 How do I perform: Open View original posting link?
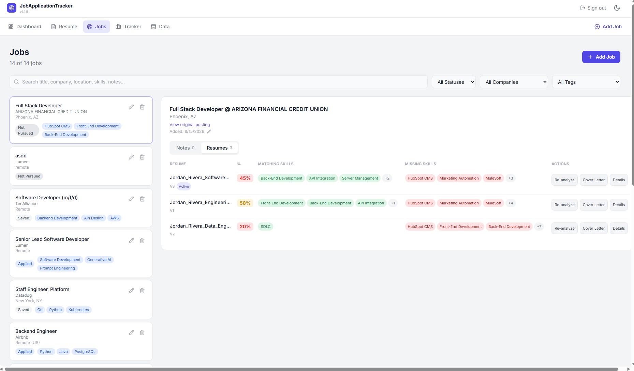coord(190,125)
